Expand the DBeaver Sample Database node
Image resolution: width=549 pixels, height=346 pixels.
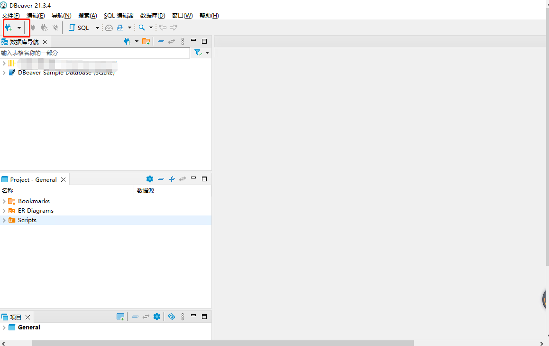pos(4,73)
